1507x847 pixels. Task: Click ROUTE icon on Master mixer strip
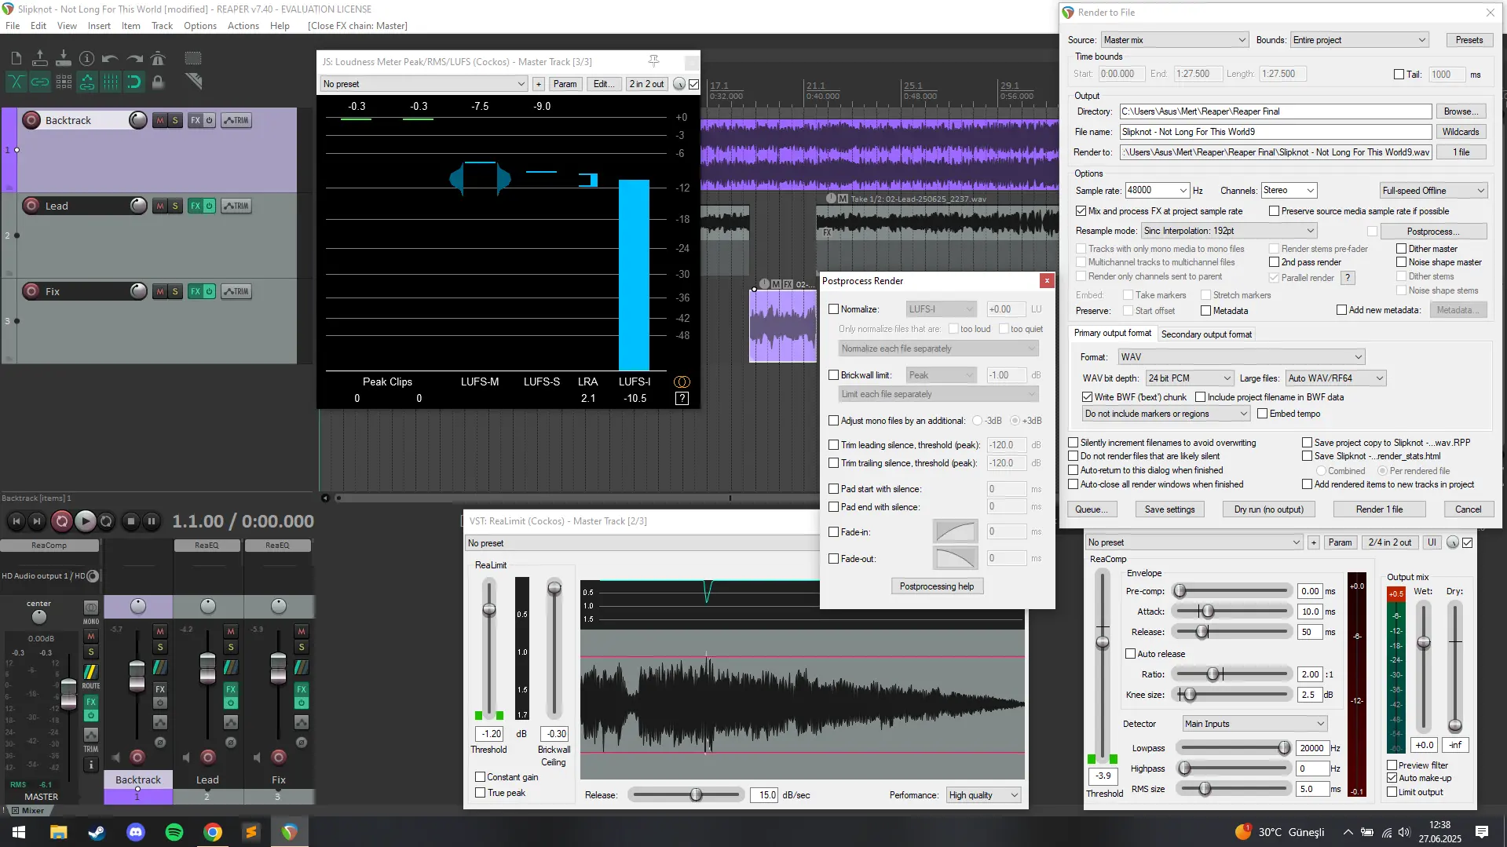(x=91, y=672)
